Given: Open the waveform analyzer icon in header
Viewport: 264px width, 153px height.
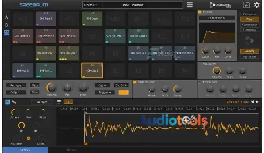Looking at the screenshot, I should click(x=246, y=5).
